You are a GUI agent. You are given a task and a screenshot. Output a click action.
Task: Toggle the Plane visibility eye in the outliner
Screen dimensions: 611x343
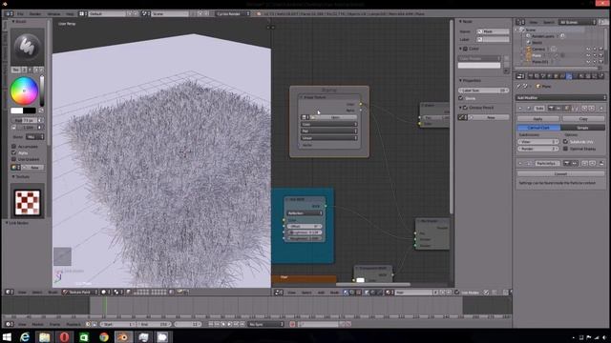(588, 55)
